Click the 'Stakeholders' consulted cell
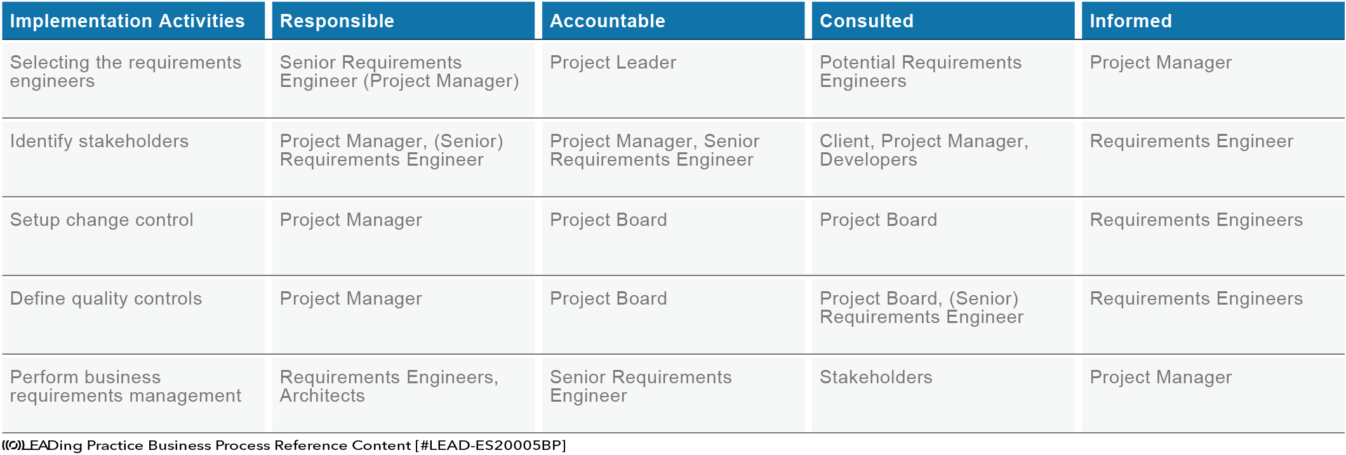 [943, 394]
